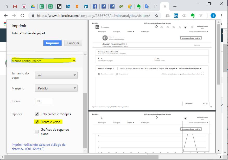This screenshot has height=160, width=228.
Task: Click the LinkedIn extension icon in toolbar
Action: pos(176,16)
